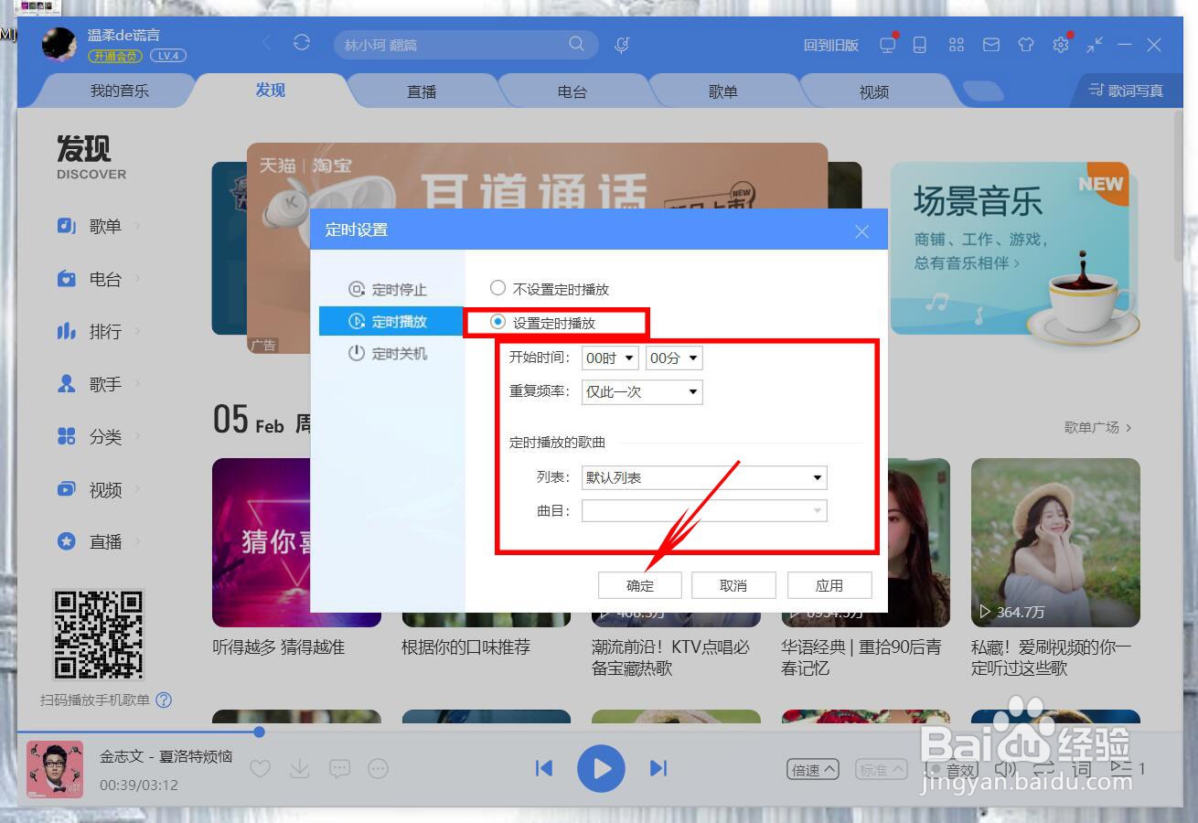1198x823 pixels.
Task: Click the music recognition icon beside search bar
Action: [622, 43]
